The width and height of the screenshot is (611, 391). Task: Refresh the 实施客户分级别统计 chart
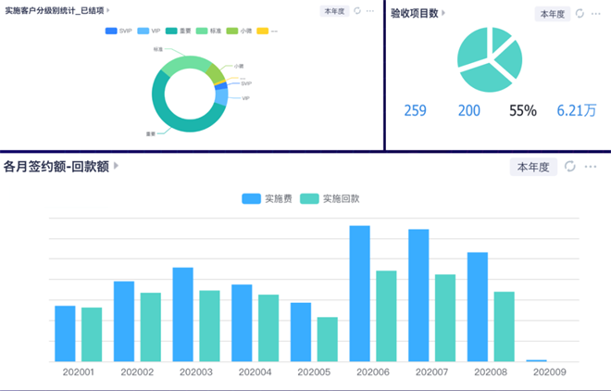(x=357, y=11)
